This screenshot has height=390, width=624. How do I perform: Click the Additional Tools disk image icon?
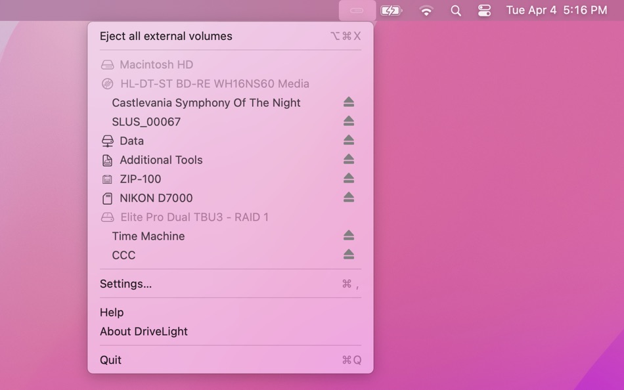click(107, 160)
